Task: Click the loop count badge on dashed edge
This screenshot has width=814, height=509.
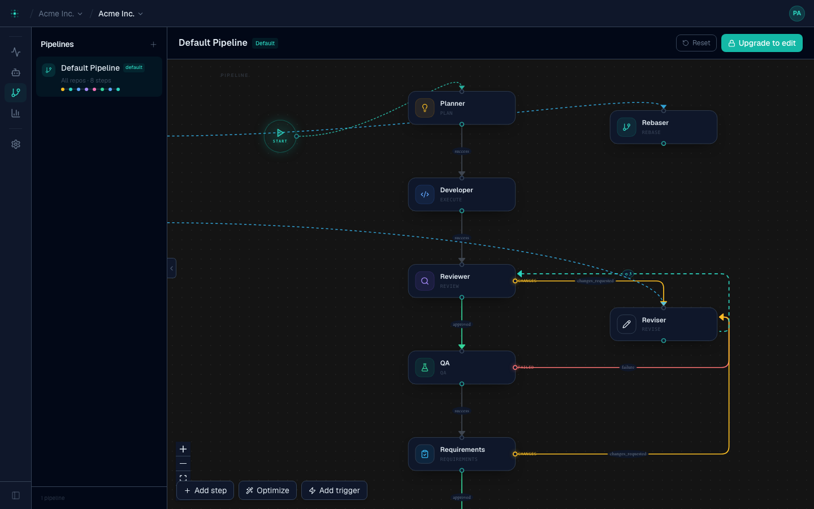Action: click(x=628, y=274)
